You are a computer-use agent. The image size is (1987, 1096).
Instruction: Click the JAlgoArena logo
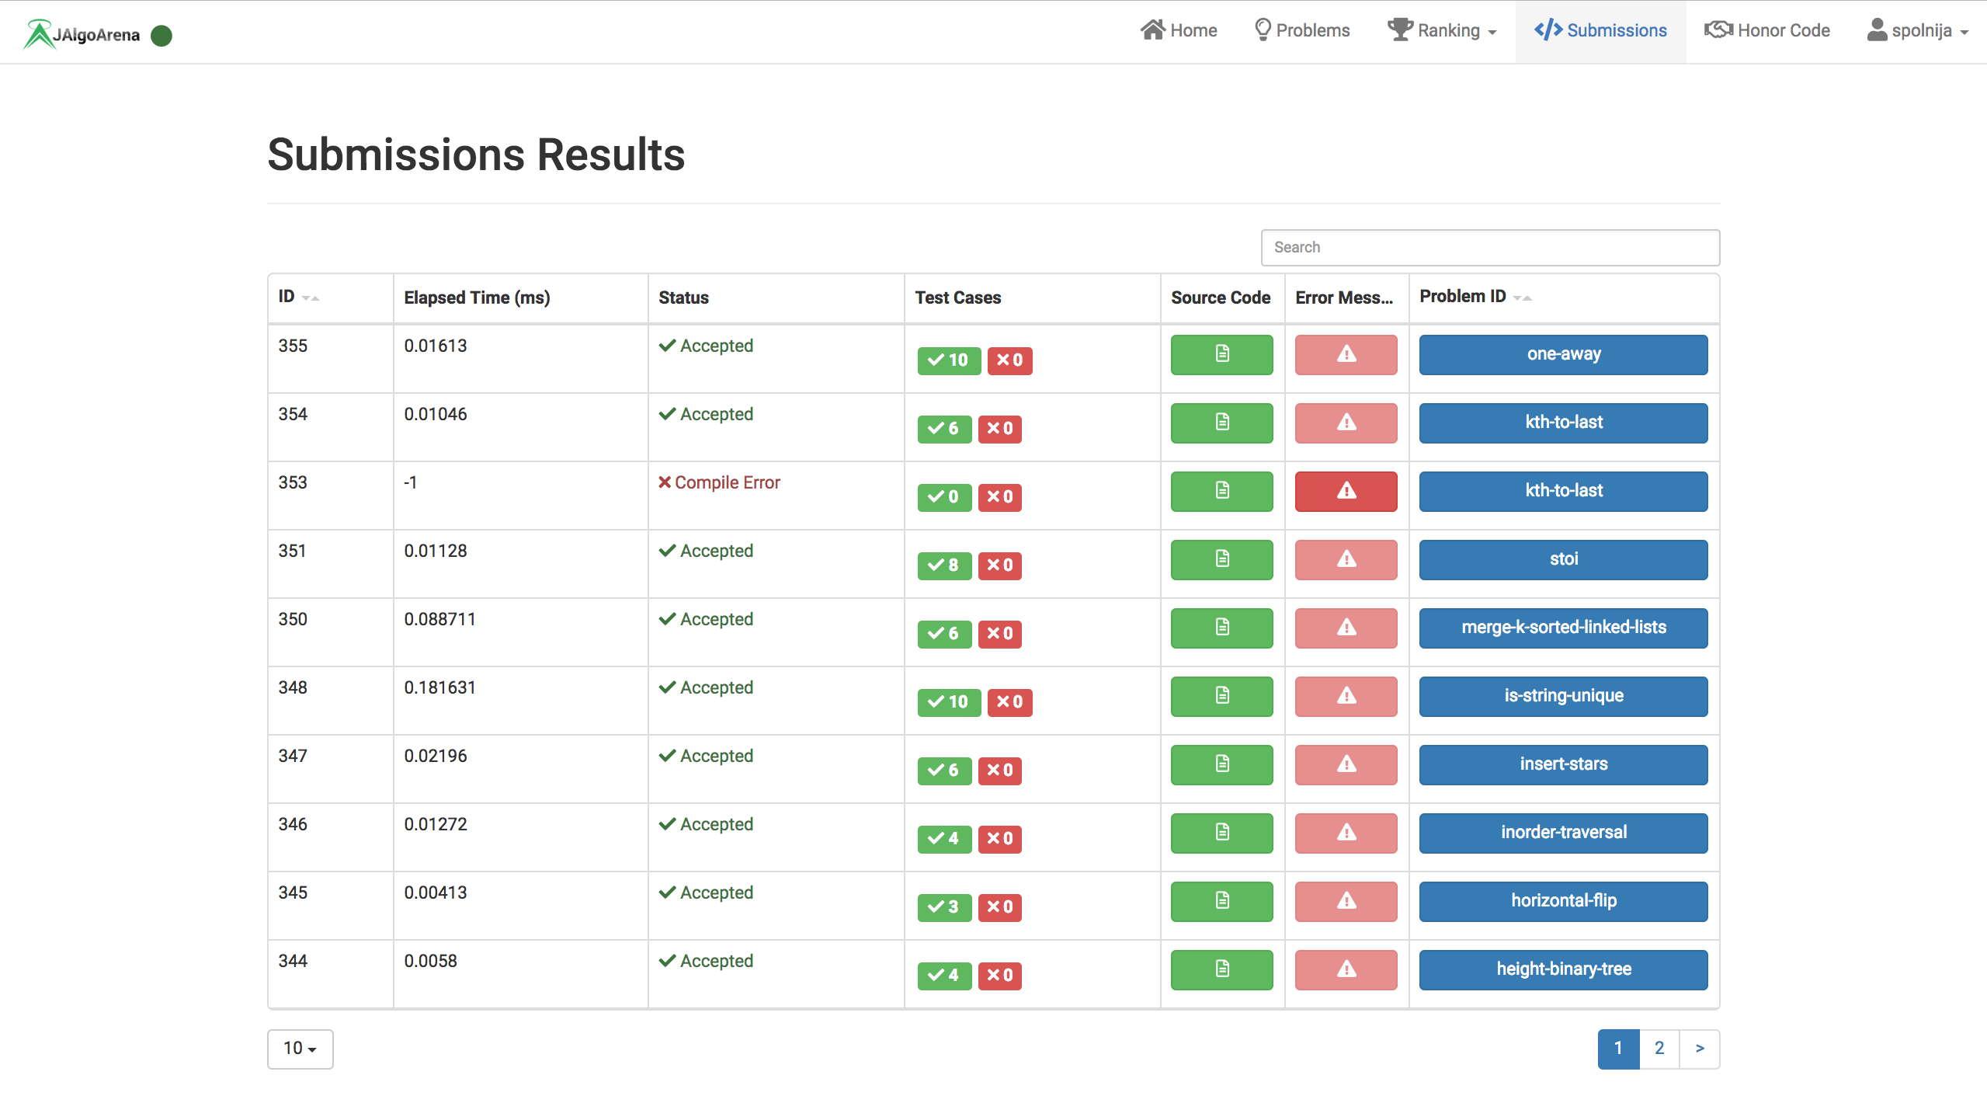82,34
